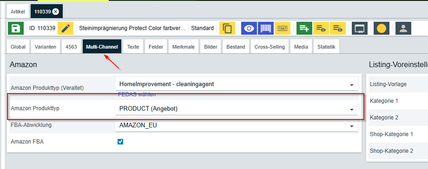Click the yellow 1367 number icon
The width and height of the screenshot is (428, 169).
tap(283, 28)
